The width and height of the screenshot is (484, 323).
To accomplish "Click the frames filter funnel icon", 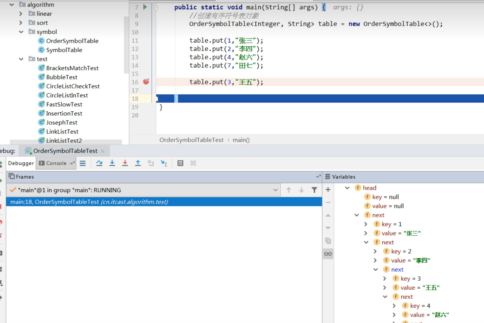I will (314, 190).
